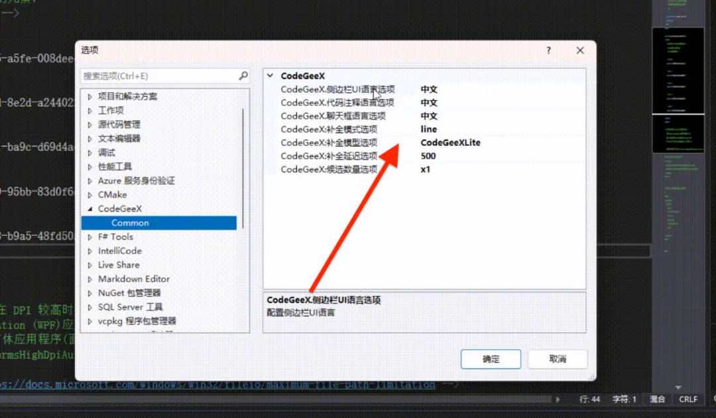Screen dimensions: 716x418
Task: Click the CRLF line ending indicator
Action: tap(688, 399)
